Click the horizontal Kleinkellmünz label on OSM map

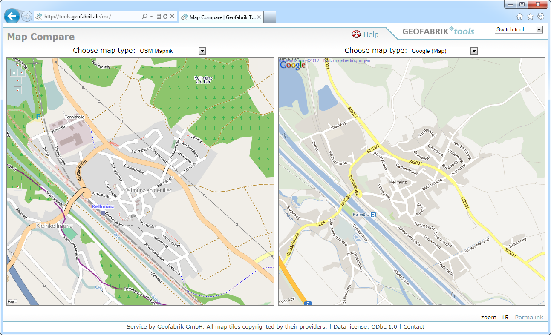(55, 226)
